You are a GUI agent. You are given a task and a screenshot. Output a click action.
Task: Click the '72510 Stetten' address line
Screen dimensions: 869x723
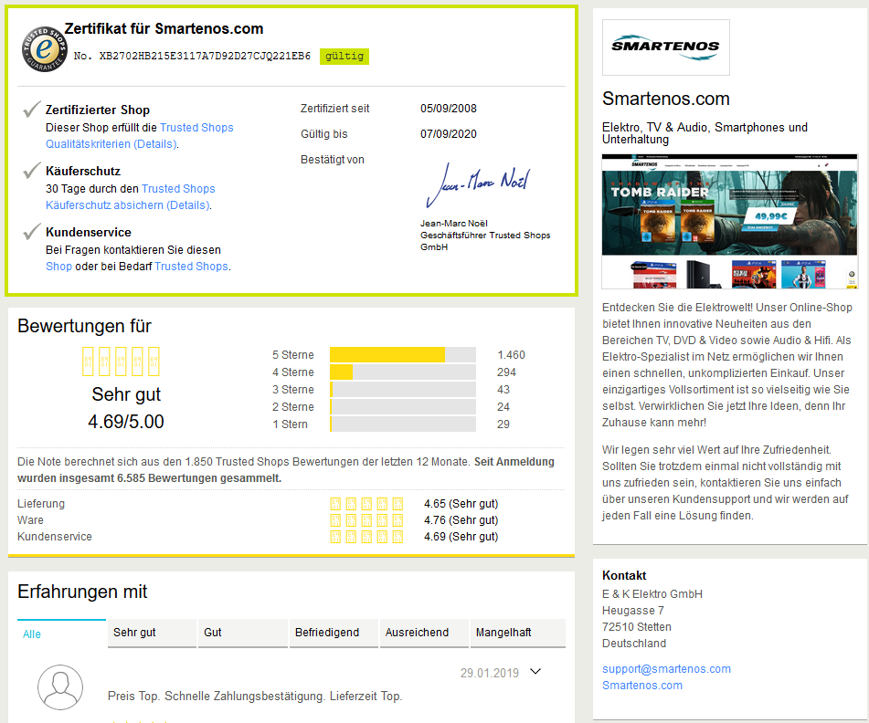tap(637, 626)
